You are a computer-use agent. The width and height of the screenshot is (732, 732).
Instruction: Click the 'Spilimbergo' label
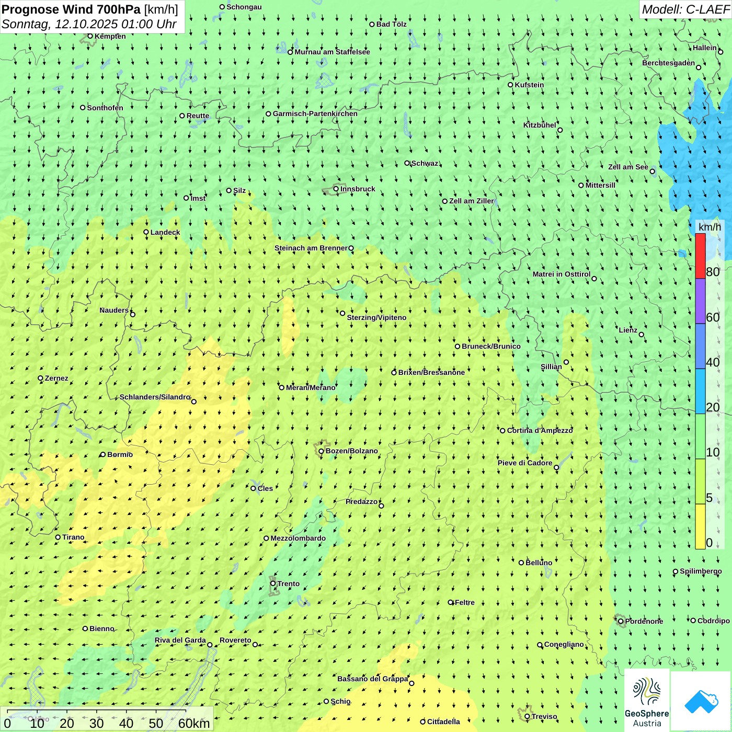coord(701,571)
